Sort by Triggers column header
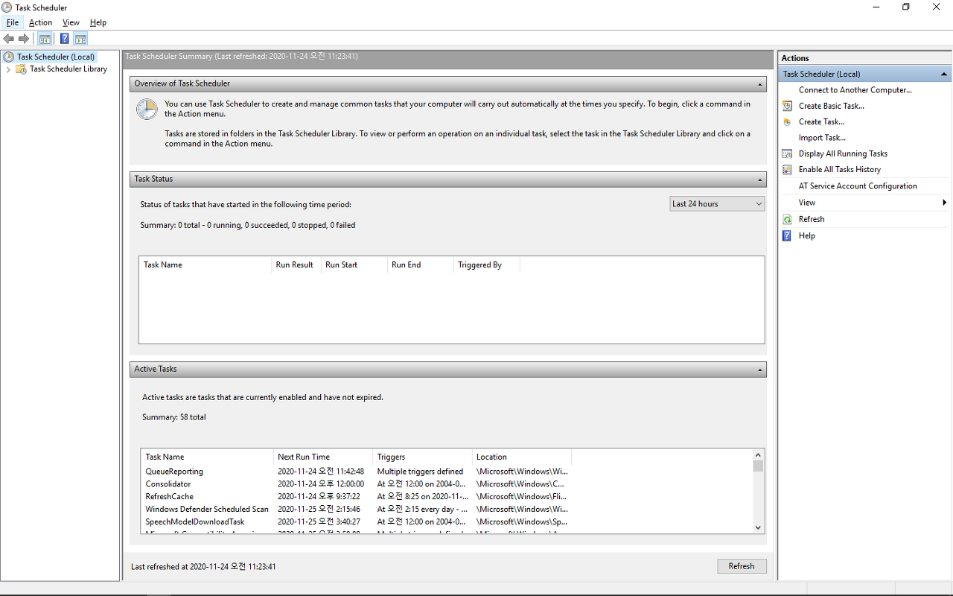The image size is (953, 596). [422, 457]
